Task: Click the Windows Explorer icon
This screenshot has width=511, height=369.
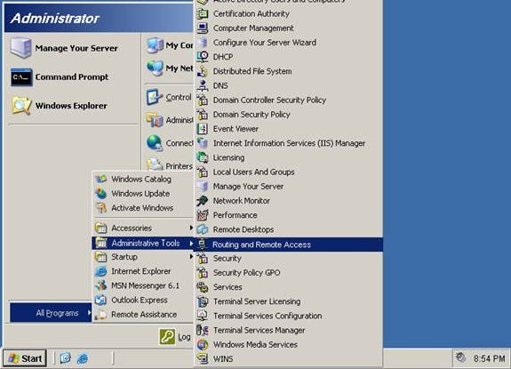Action: [x=21, y=106]
